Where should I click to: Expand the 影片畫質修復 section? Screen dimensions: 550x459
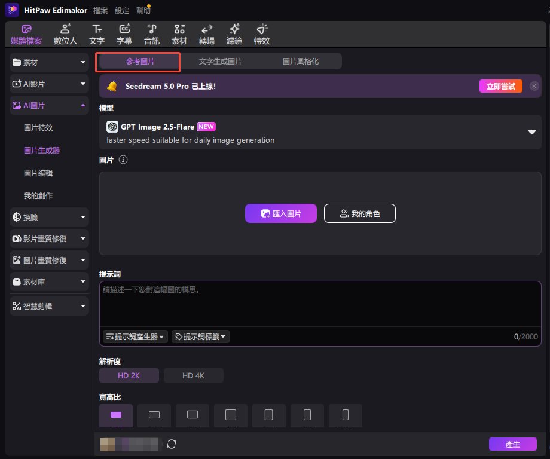pos(49,239)
